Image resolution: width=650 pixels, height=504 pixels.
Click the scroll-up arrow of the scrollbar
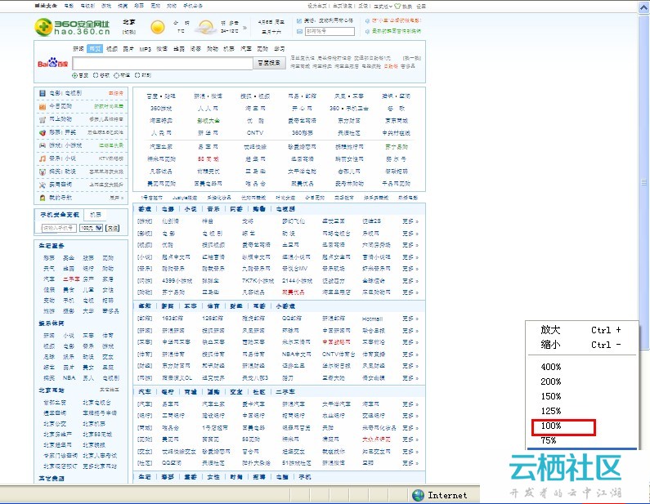(644, 7)
